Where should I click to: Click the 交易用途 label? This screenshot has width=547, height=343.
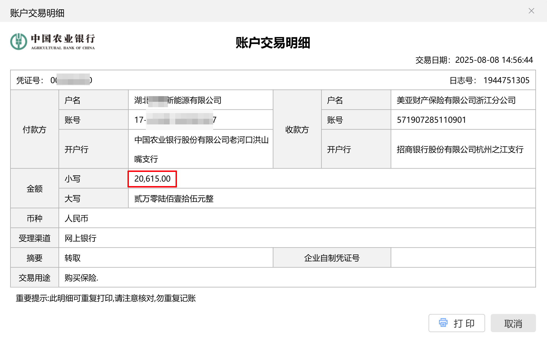34,278
